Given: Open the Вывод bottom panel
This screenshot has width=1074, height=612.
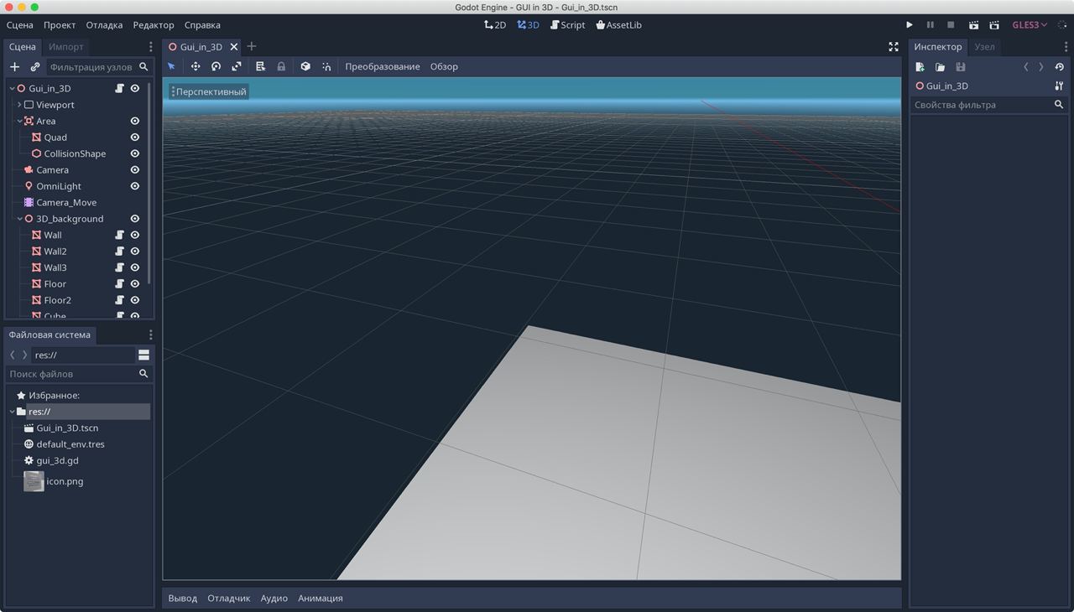Looking at the screenshot, I should (x=183, y=598).
